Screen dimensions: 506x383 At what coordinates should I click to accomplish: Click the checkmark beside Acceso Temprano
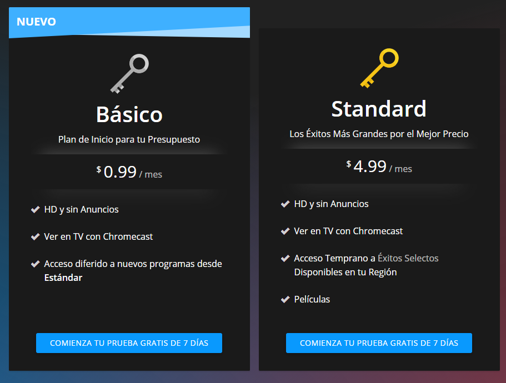[x=285, y=258]
